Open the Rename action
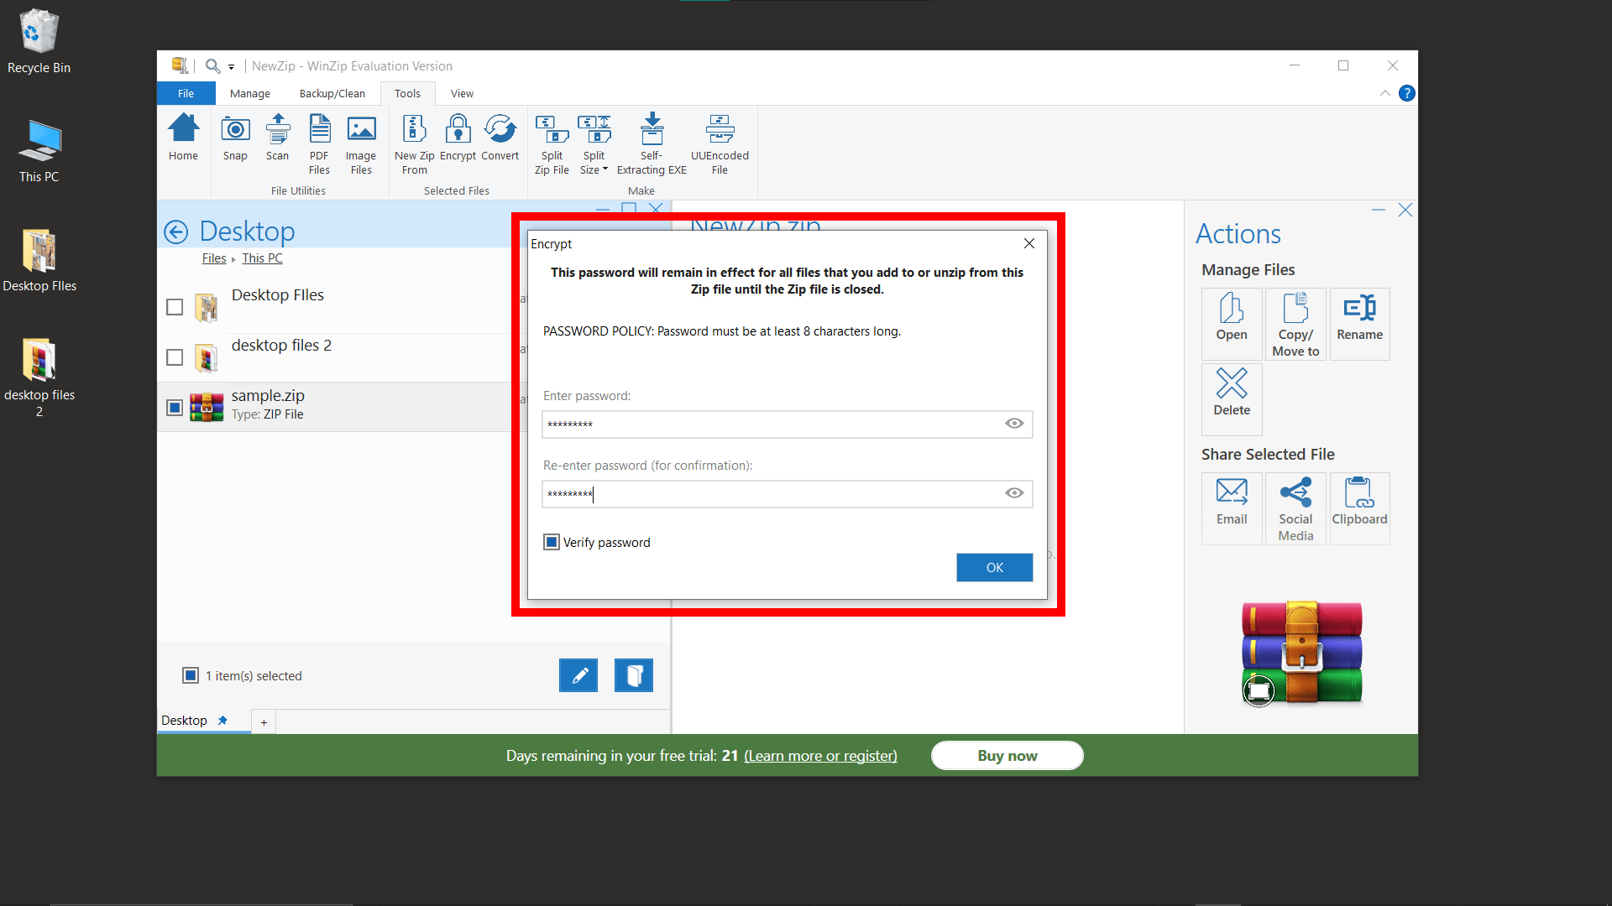The width and height of the screenshot is (1612, 906). [1359, 323]
